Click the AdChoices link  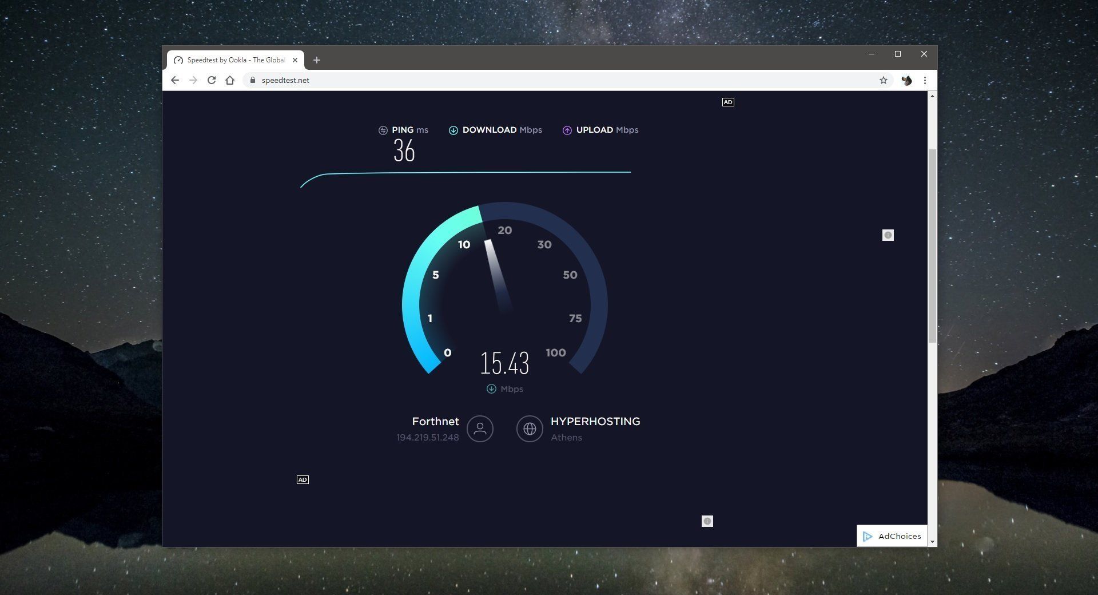(899, 536)
